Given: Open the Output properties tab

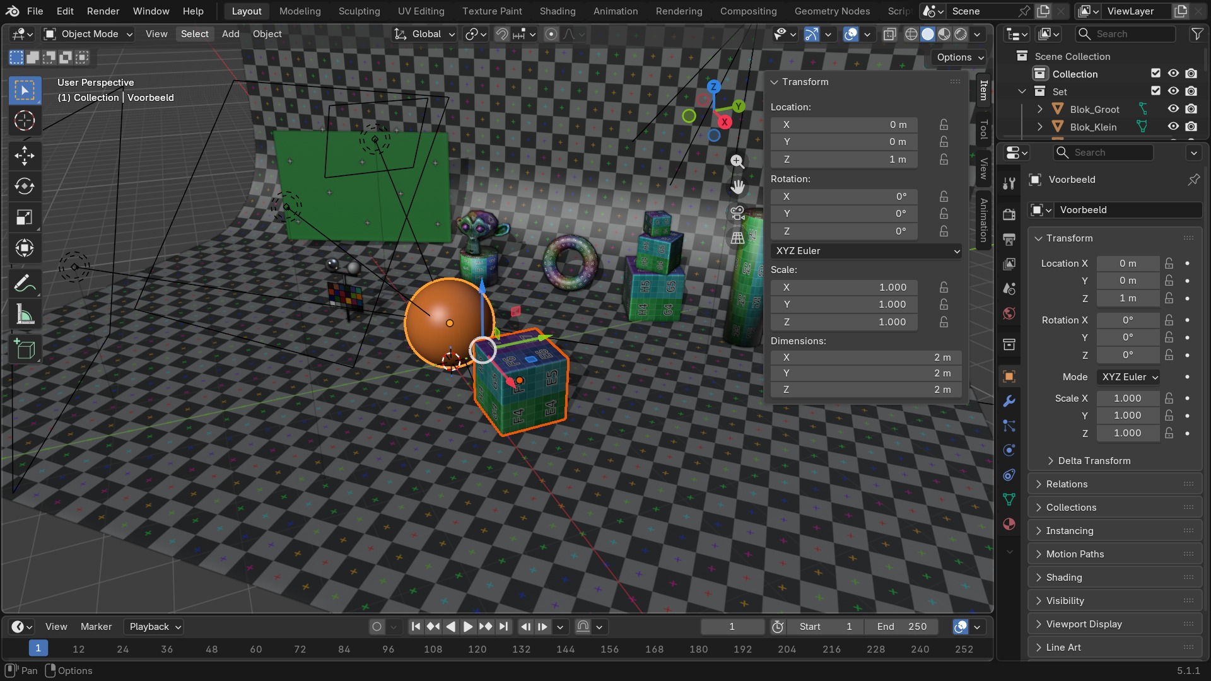Looking at the screenshot, I should tap(1009, 239).
